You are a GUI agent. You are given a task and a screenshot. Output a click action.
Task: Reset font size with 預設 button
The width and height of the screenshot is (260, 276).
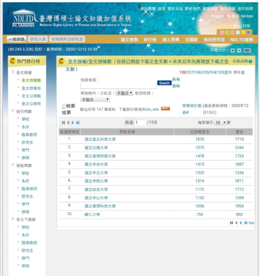(x=247, y=50)
